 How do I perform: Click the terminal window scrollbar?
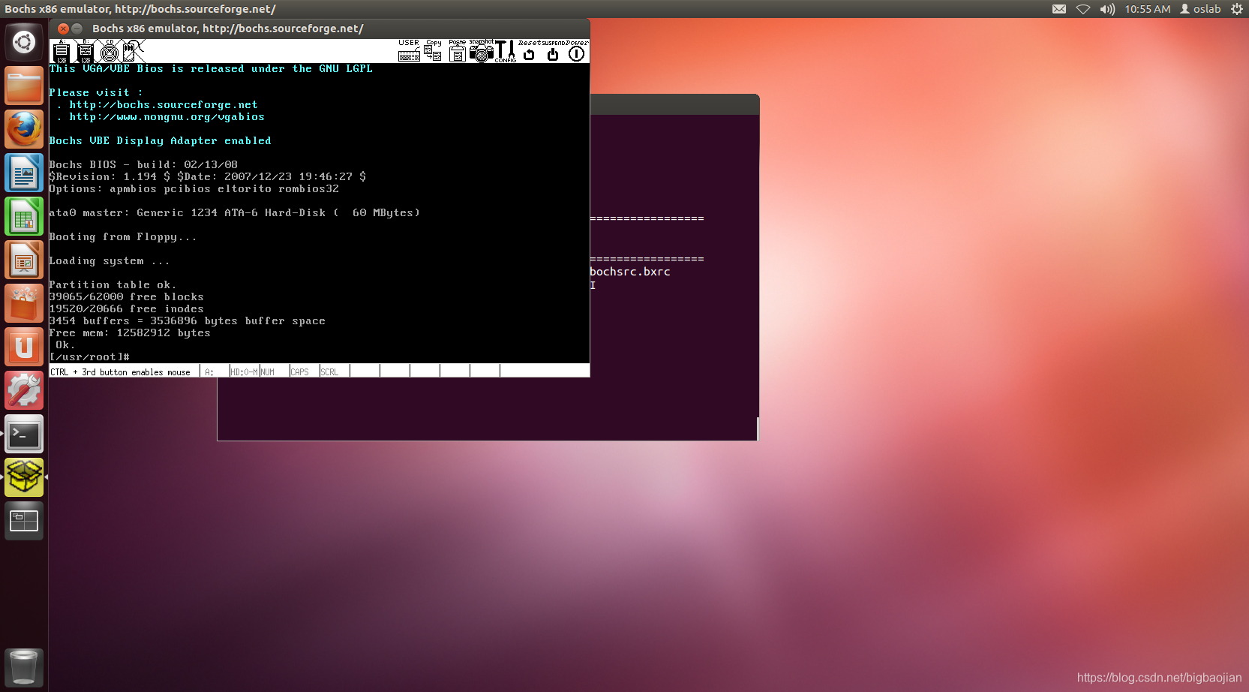(758, 429)
